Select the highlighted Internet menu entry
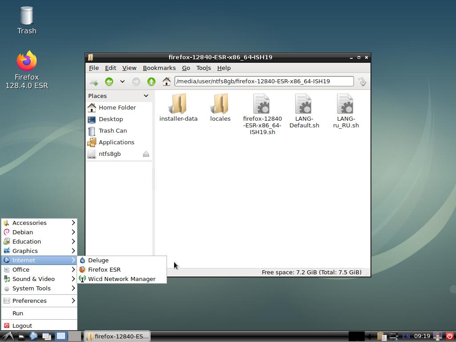Image resolution: width=456 pixels, height=342 pixels. (39, 260)
